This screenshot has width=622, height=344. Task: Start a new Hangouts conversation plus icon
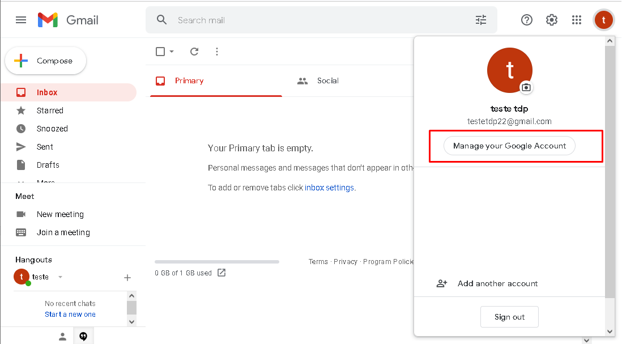click(127, 278)
